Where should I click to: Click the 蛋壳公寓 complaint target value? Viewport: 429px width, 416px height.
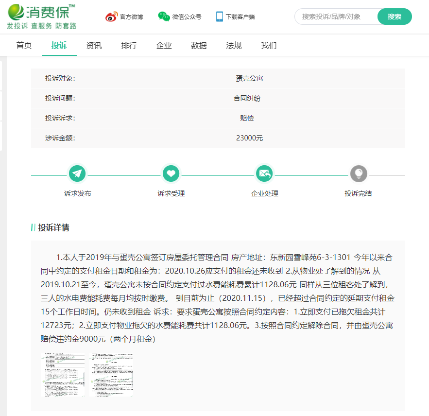pyautogui.click(x=250, y=79)
